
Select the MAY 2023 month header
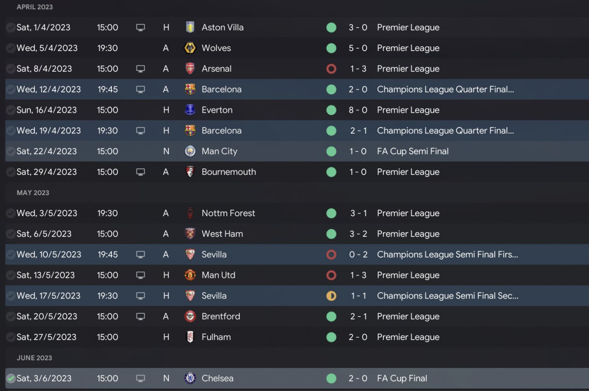tap(33, 193)
